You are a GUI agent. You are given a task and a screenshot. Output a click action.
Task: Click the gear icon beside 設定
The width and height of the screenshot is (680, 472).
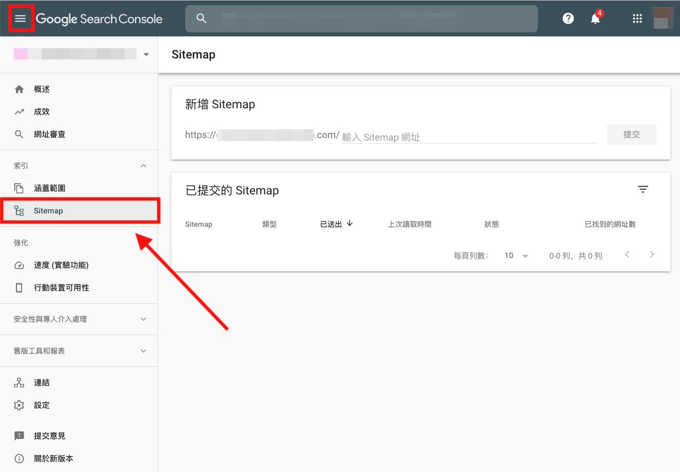(x=19, y=405)
